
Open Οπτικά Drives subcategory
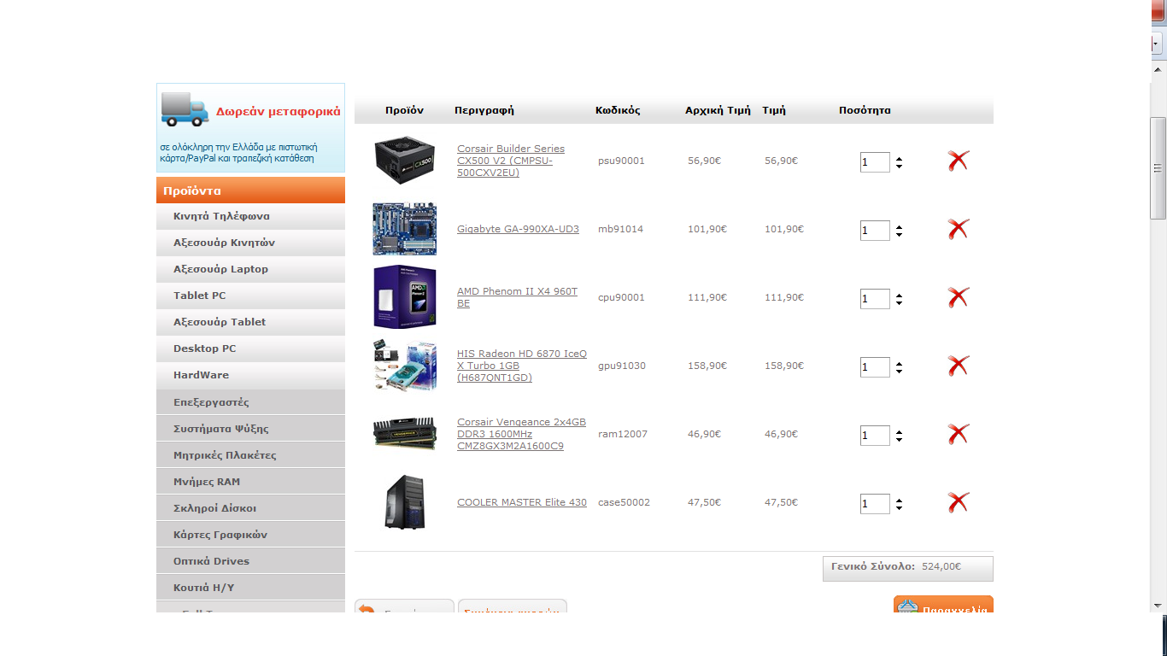click(x=250, y=561)
